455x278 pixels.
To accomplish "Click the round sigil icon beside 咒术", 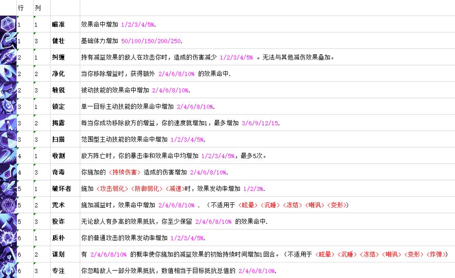I will click(8, 205).
